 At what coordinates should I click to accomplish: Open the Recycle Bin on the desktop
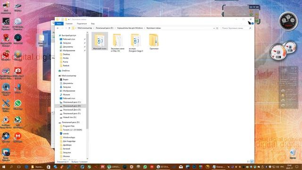pos(293,154)
